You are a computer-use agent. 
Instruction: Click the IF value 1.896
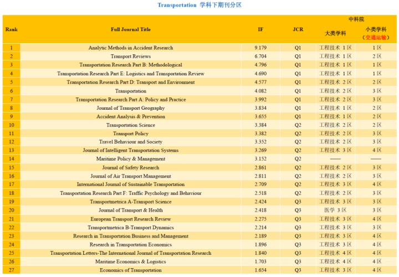(260, 245)
